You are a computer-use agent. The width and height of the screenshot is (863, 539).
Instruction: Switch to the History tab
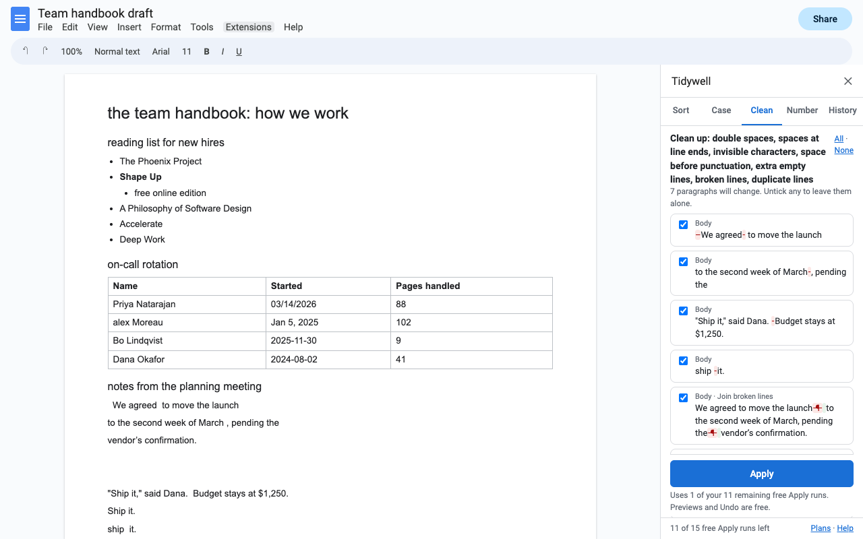[x=843, y=110]
